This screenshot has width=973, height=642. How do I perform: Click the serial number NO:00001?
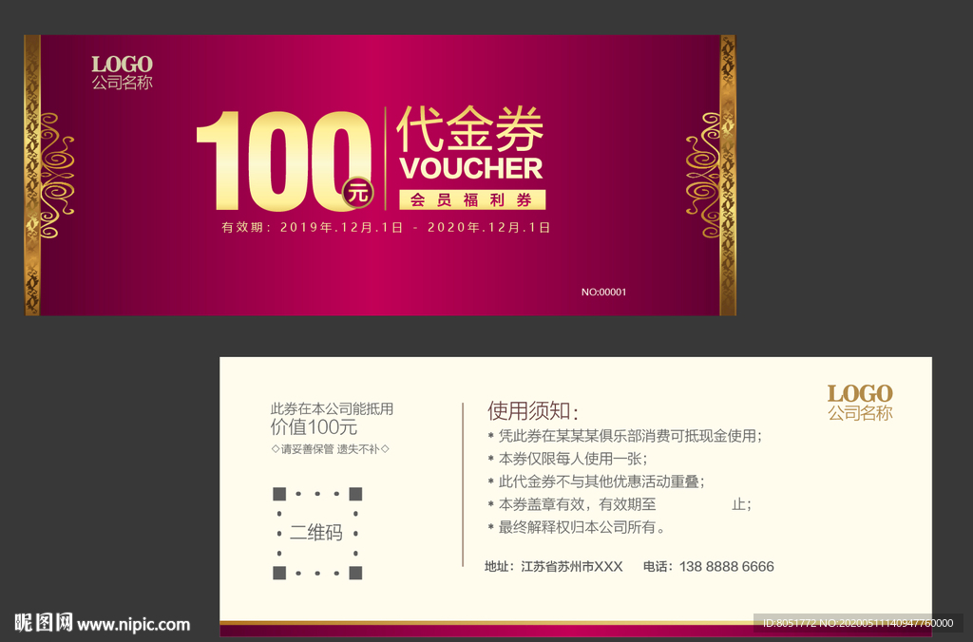pyautogui.click(x=603, y=293)
